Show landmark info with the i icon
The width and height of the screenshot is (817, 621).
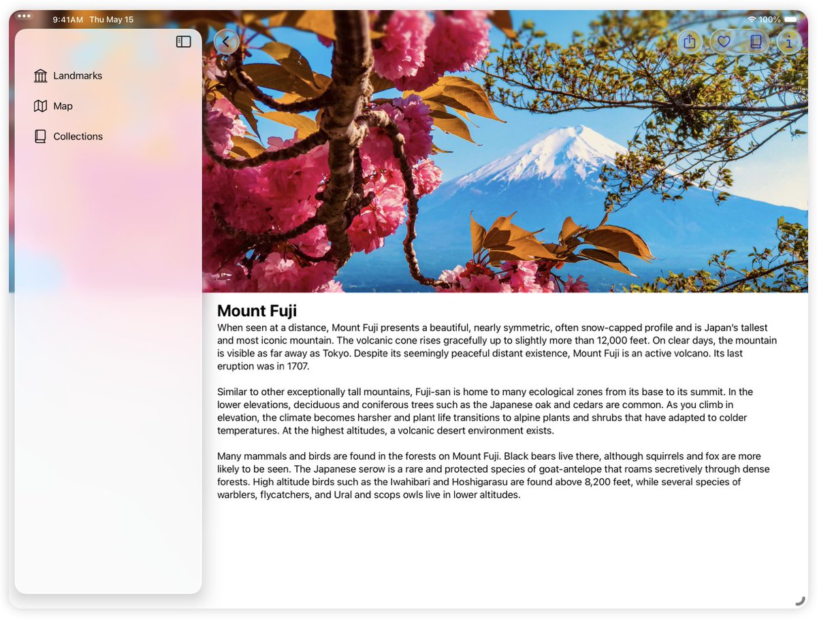788,42
